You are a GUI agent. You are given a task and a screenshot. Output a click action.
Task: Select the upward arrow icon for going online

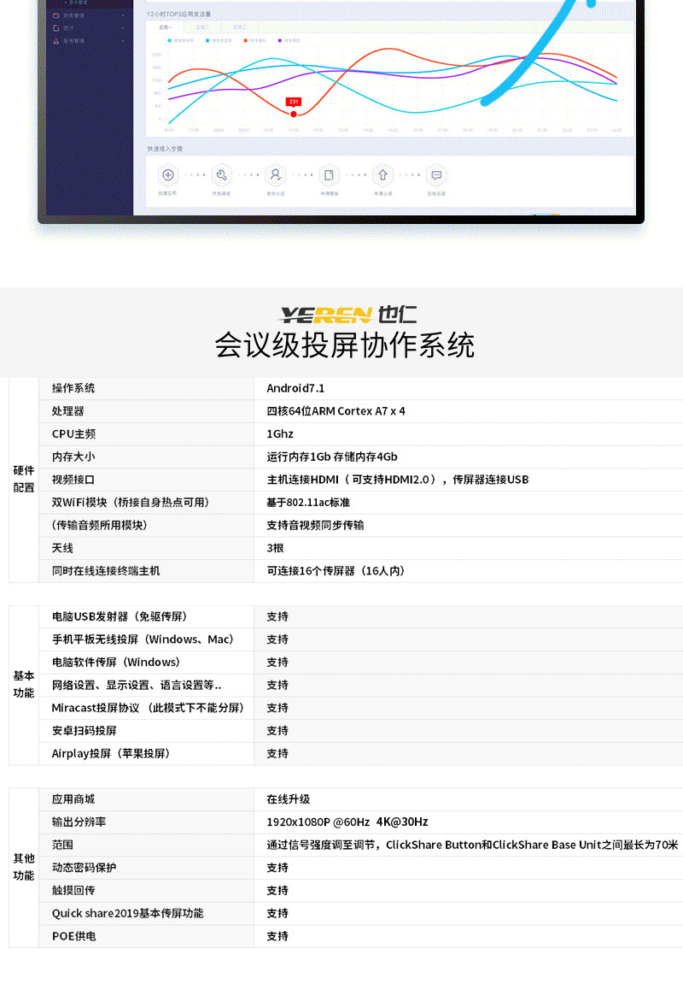pos(382,175)
